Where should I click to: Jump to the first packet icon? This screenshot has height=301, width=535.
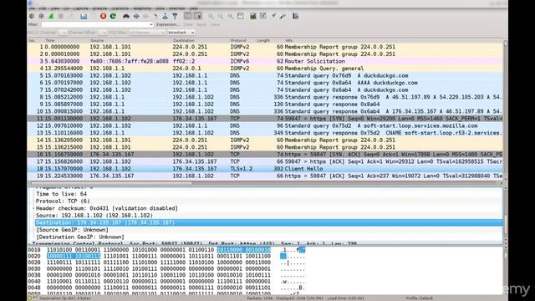click(x=166, y=16)
